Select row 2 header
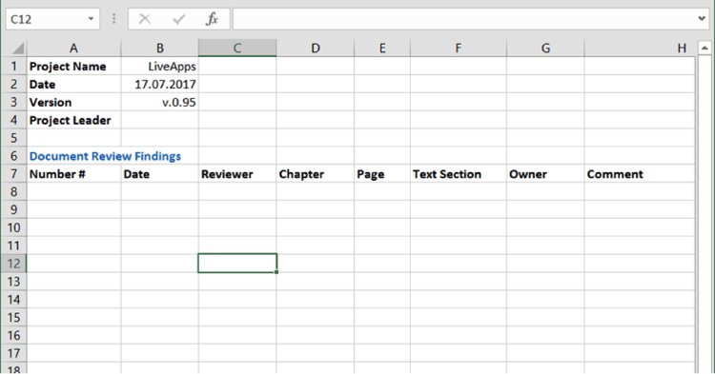The width and height of the screenshot is (715, 374). coord(13,84)
